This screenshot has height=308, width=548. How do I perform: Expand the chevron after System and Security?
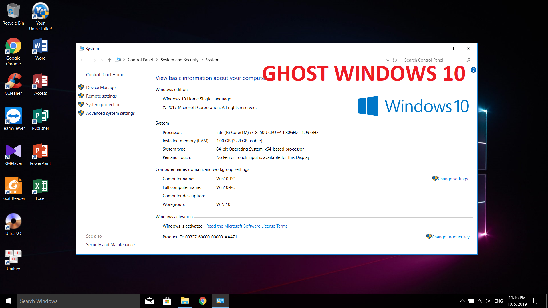coord(202,60)
